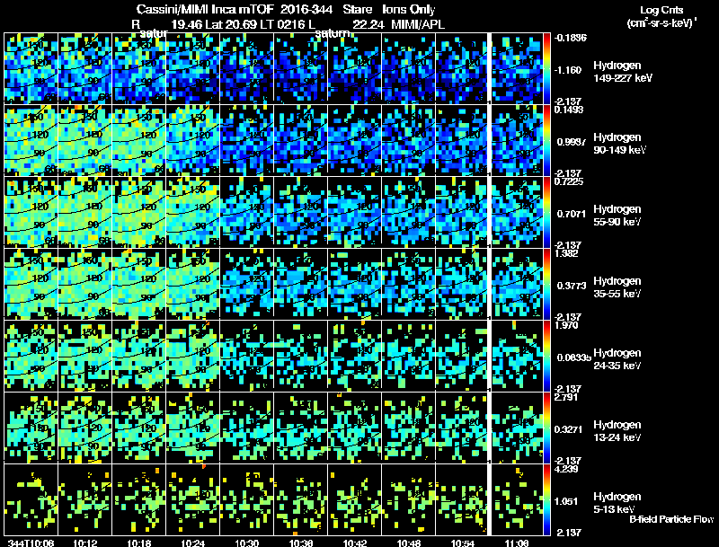Image resolution: width=719 pixels, height=547 pixels.
Task: Click the 10:12 time label
Action: click(84, 543)
